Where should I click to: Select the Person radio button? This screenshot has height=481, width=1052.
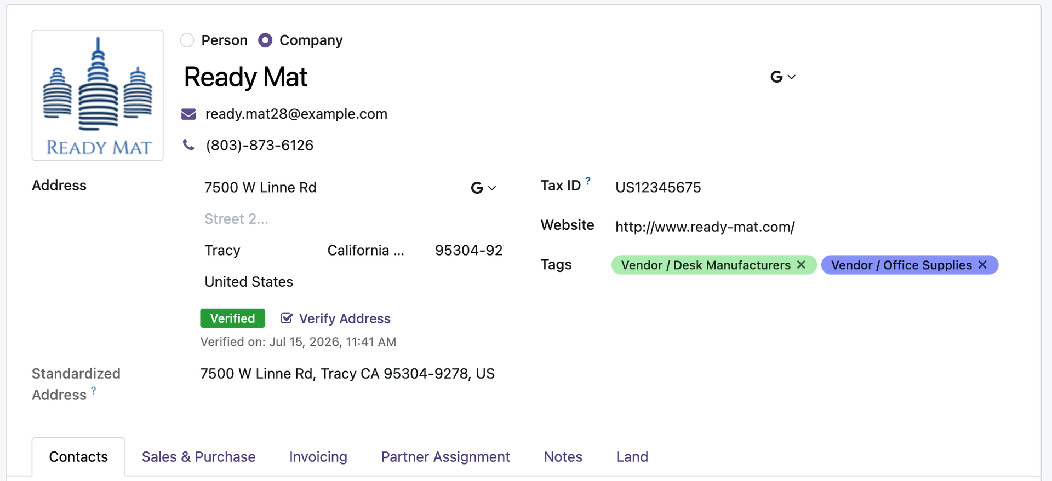click(x=187, y=40)
